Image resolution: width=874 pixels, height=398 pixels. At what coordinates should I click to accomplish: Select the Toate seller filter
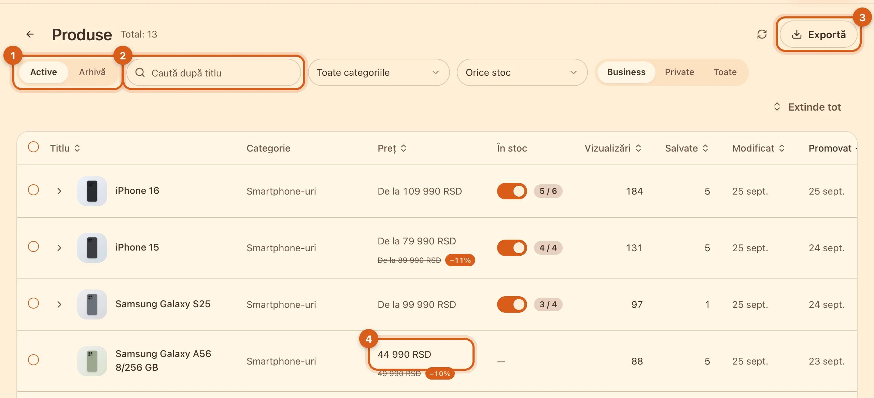[725, 72]
